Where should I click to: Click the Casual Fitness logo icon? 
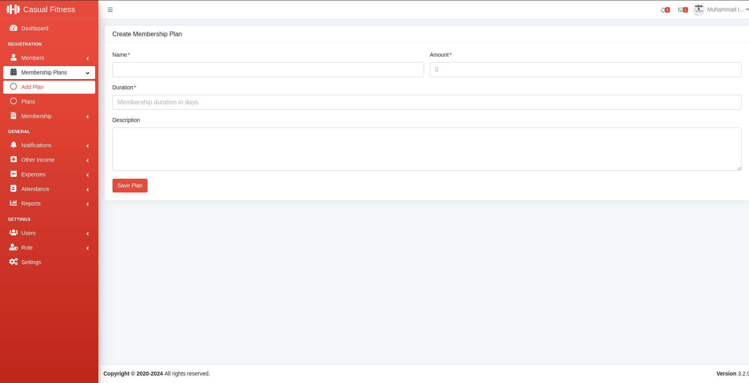click(x=13, y=9)
